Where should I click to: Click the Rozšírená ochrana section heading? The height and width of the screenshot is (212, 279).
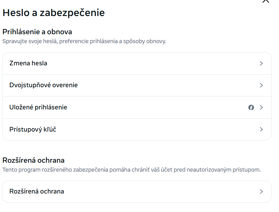(33, 160)
